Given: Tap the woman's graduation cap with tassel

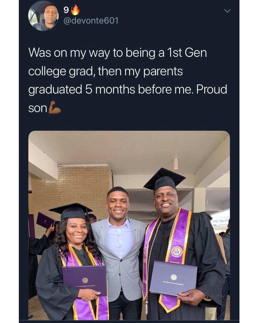Looking at the screenshot, I should pyautogui.click(x=71, y=212).
